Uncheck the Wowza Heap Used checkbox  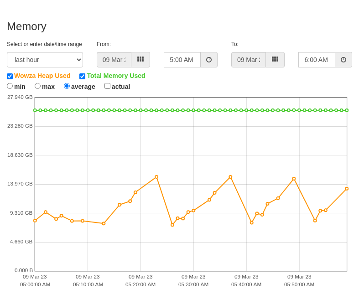pyautogui.click(x=10, y=76)
